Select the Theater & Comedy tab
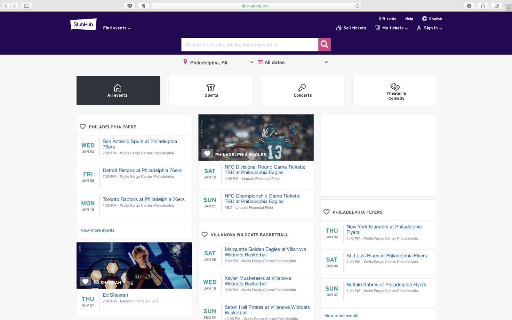 394,90
